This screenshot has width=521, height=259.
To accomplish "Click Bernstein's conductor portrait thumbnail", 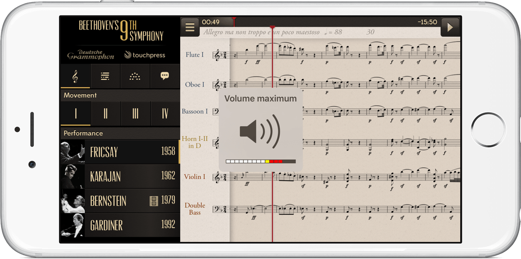I will [72, 201].
